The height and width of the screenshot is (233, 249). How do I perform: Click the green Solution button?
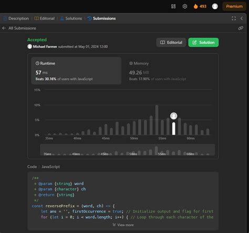click(203, 43)
